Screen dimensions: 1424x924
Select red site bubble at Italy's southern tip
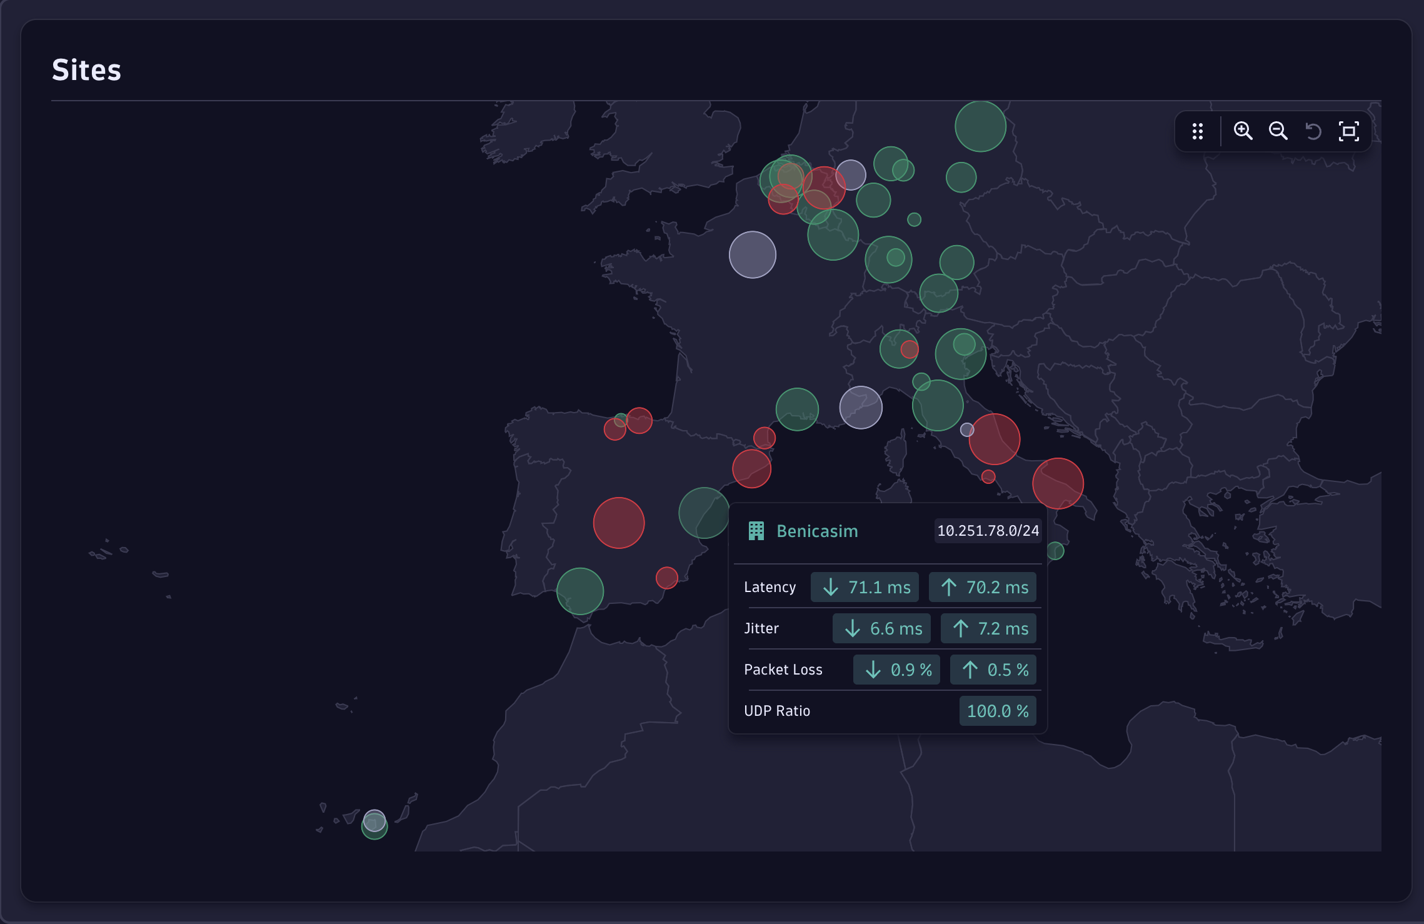[x=1058, y=483]
